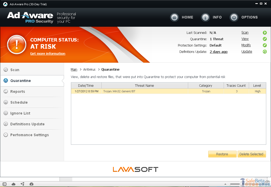
Task: Click the Scan link in status panel
Action: (245, 33)
